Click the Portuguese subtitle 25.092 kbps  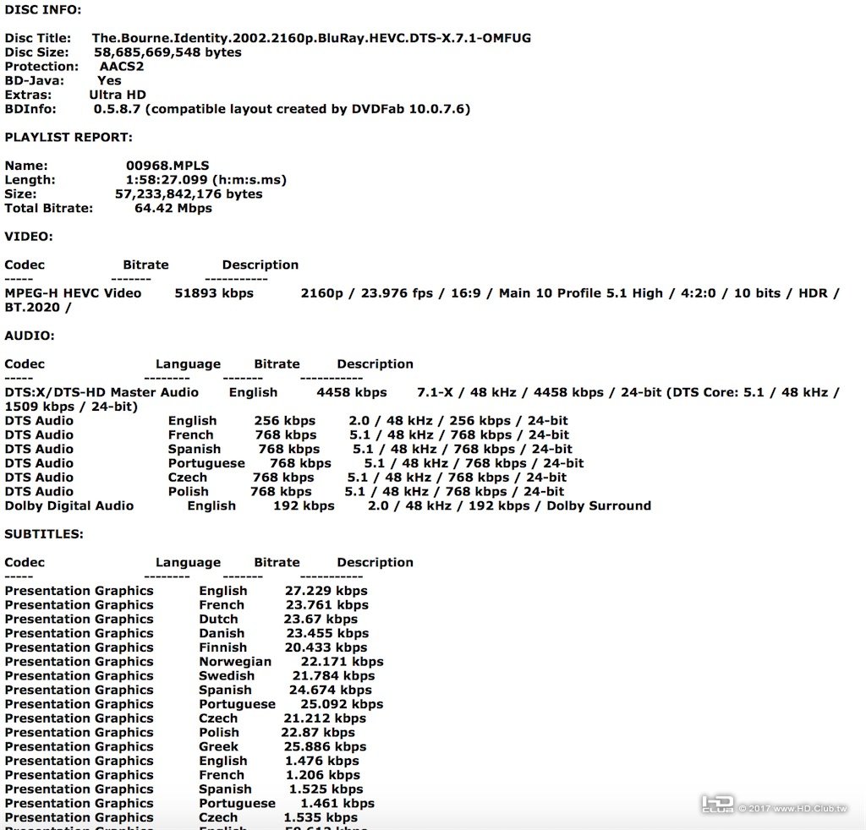[342, 705]
